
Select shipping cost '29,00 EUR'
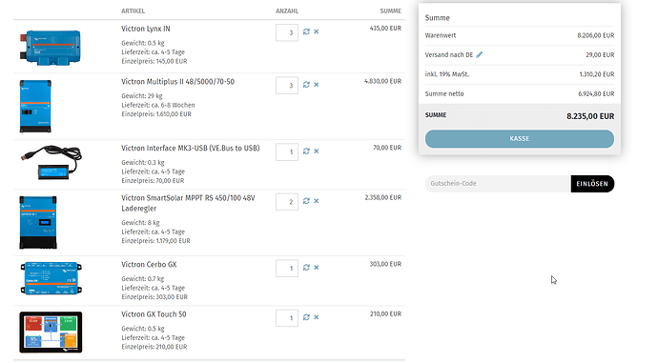click(x=600, y=55)
